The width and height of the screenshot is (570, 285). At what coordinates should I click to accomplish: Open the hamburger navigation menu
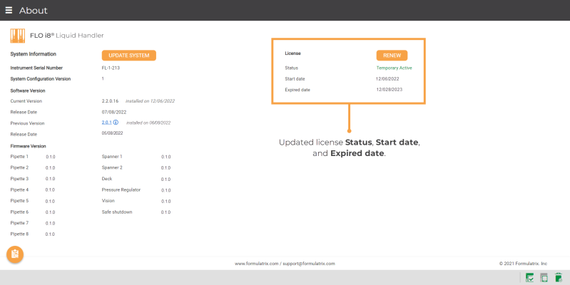click(9, 10)
